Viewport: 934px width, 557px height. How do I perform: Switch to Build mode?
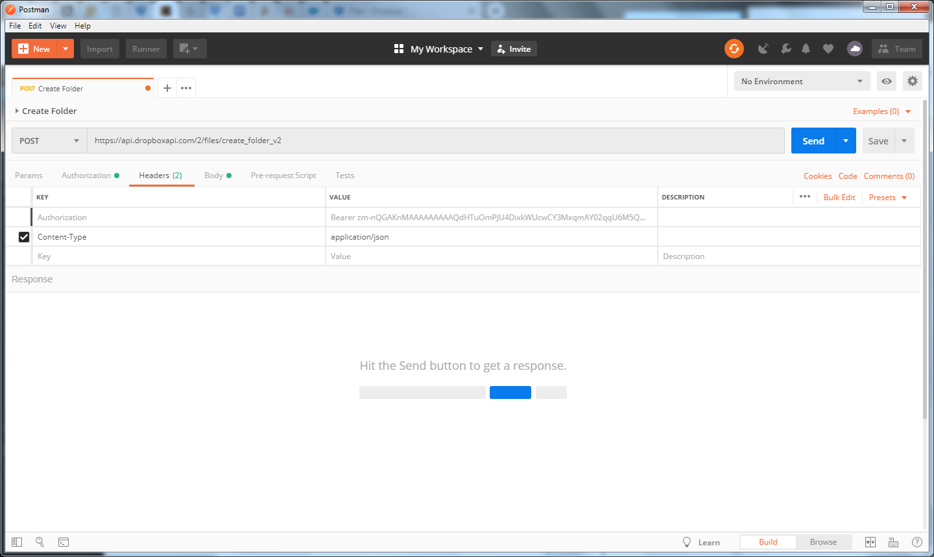tap(768, 542)
